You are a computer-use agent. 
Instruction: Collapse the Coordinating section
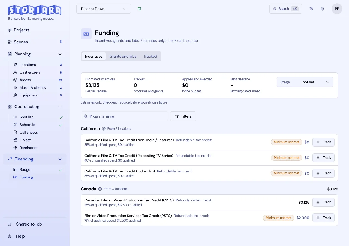click(60, 107)
